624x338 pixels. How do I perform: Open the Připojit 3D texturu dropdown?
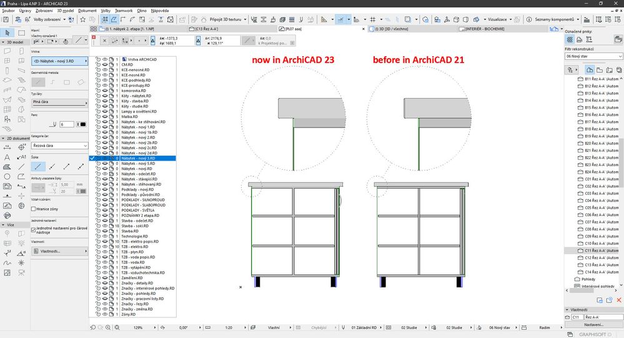pyautogui.click(x=245, y=19)
